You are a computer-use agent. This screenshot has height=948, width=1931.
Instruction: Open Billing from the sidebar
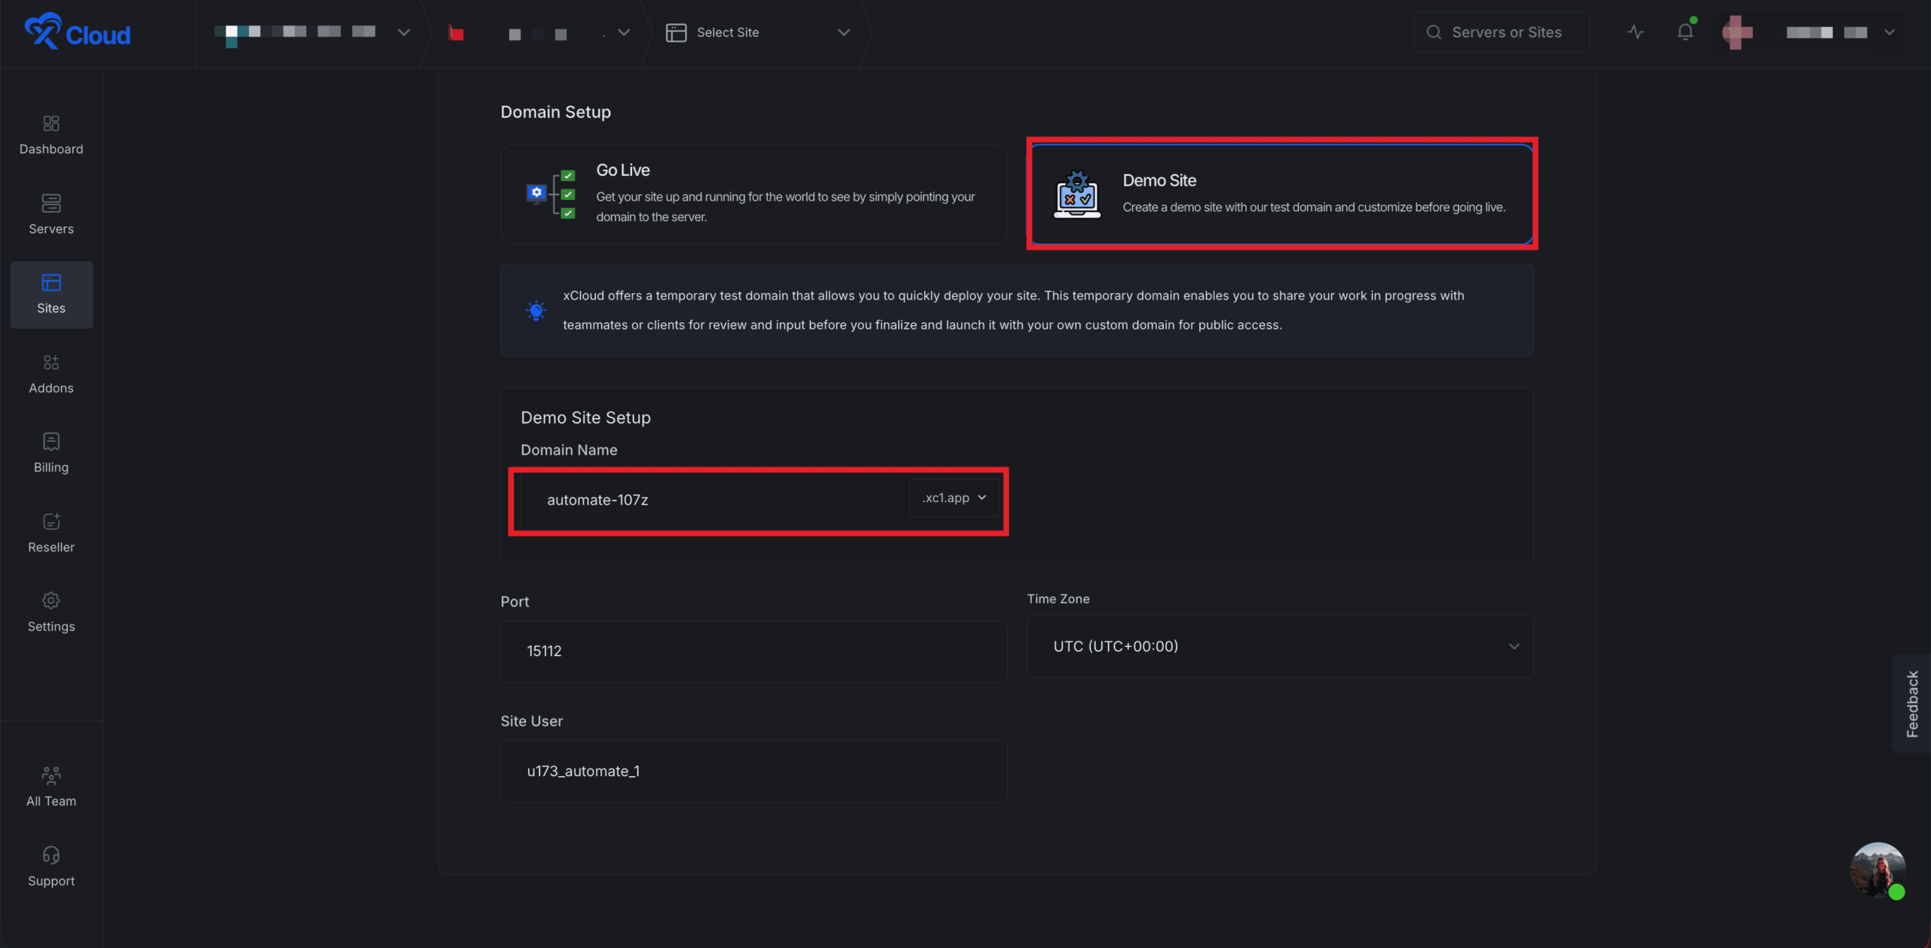(51, 453)
